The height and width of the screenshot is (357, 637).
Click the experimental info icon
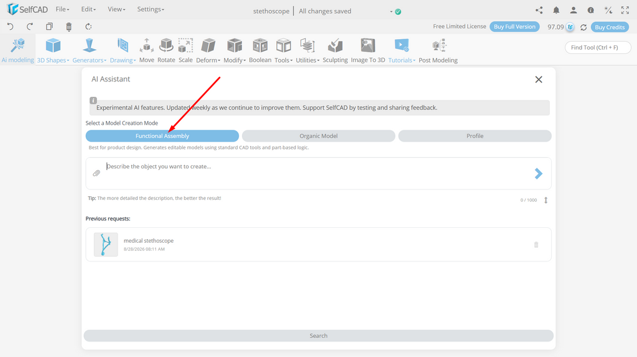tap(93, 100)
